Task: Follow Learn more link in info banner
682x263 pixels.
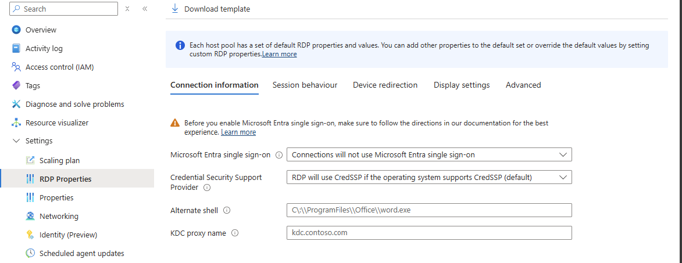Action: pos(279,54)
